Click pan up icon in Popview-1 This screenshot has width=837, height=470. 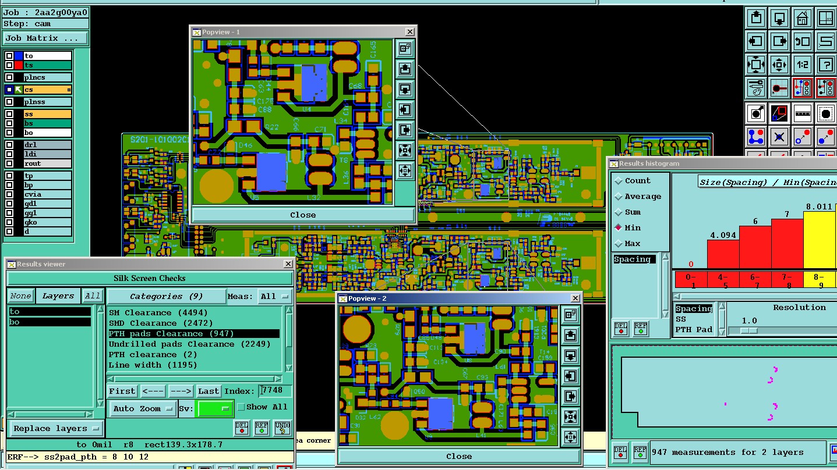(x=405, y=69)
